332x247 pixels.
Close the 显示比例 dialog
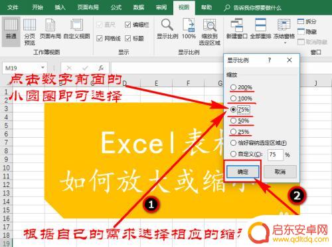point(290,60)
